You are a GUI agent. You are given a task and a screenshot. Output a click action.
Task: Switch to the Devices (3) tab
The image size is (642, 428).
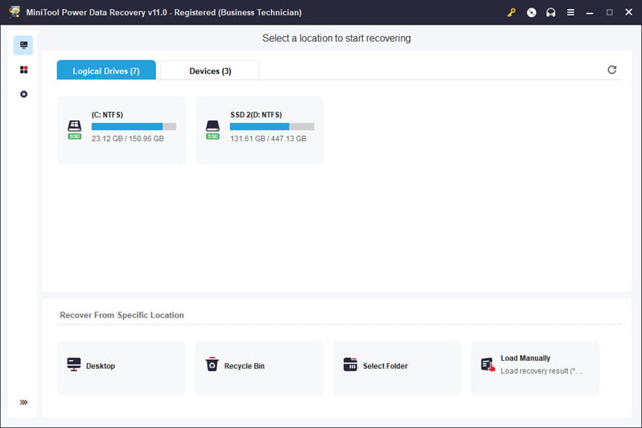(210, 70)
